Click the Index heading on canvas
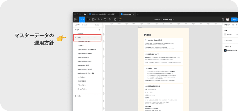Viewport: 238px width, 111px height. (147, 35)
